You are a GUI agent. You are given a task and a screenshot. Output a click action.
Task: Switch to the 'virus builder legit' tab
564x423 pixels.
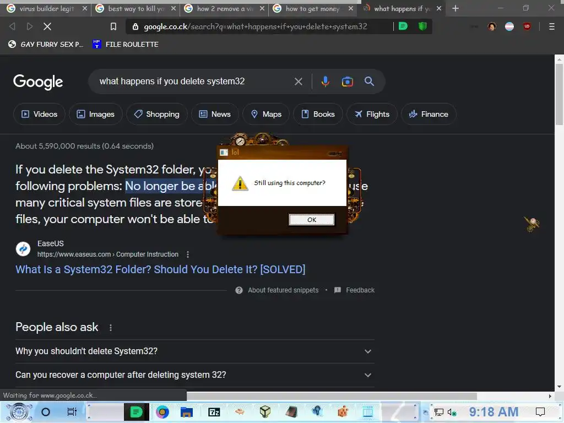click(46, 8)
